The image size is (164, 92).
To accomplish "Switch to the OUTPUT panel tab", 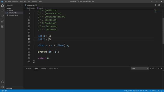I will click(x=36, y=68).
